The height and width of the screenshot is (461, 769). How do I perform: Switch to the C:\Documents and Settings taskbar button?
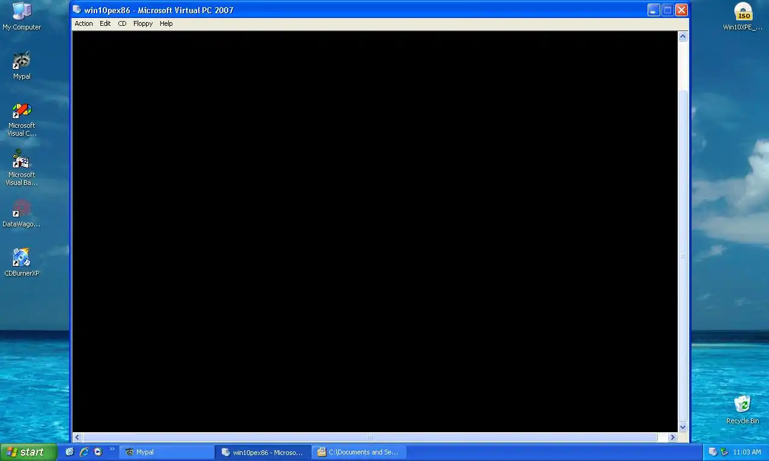[x=359, y=452]
